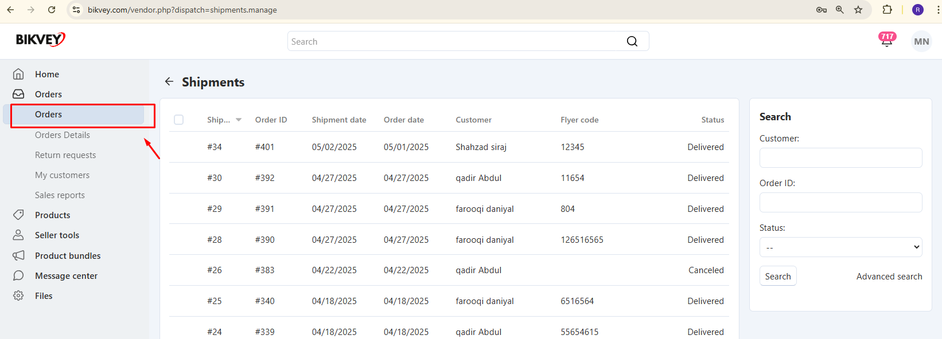This screenshot has height=339, width=942.
Task: Bookmark page with the star icon
Action: coord(858,10)
